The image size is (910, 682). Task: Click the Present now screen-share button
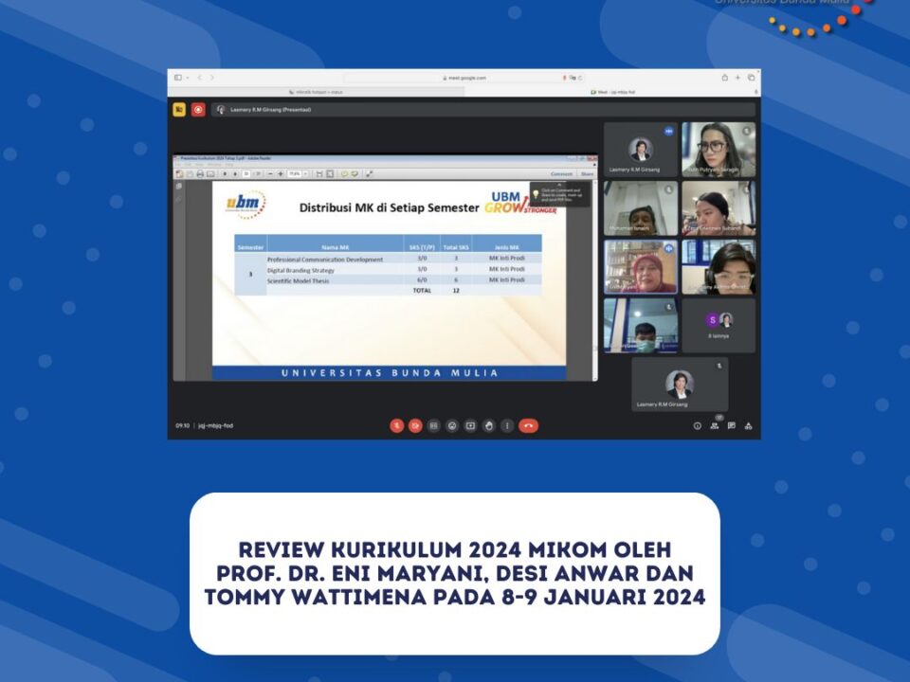point(471,425)
